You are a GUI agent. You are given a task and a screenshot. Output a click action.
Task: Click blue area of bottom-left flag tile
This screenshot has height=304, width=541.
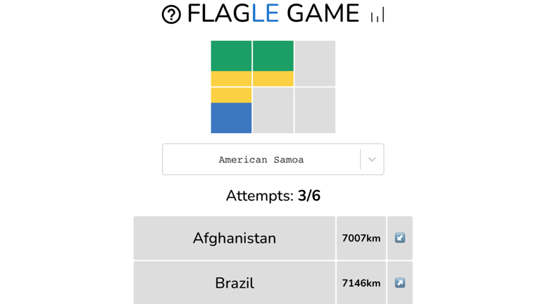click(x=231, y=118)
